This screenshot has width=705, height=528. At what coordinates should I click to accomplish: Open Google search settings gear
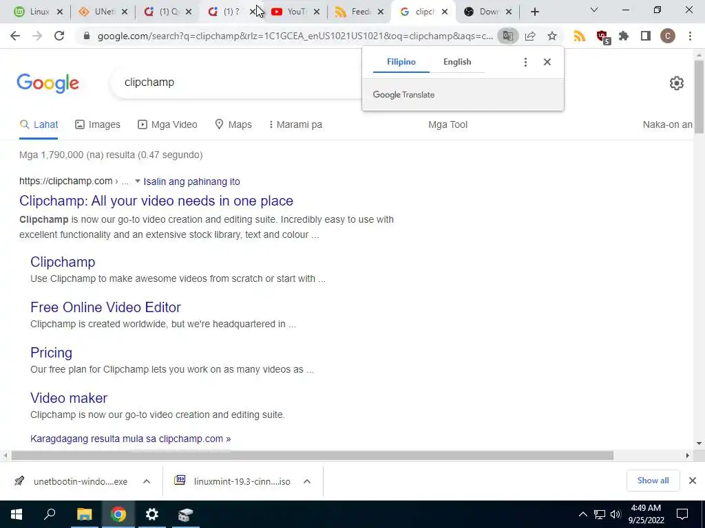(677, 83)
